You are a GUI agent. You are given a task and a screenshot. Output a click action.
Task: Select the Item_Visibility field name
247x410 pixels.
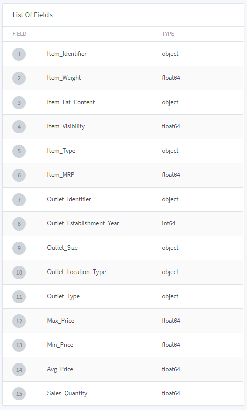coord(66,126)
